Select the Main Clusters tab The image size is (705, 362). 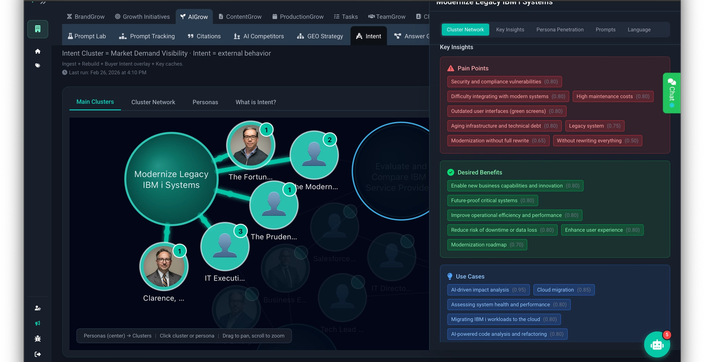click(95, 102)
